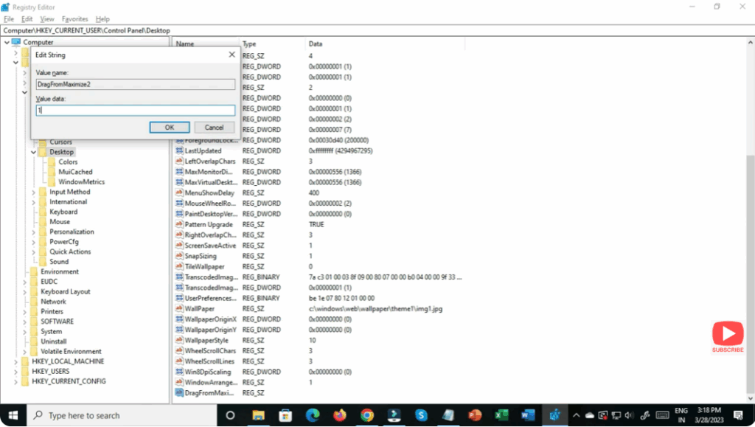755x427 pixels.
Task: Expand the Keyboard Layout key
Action: click(24, 292)
